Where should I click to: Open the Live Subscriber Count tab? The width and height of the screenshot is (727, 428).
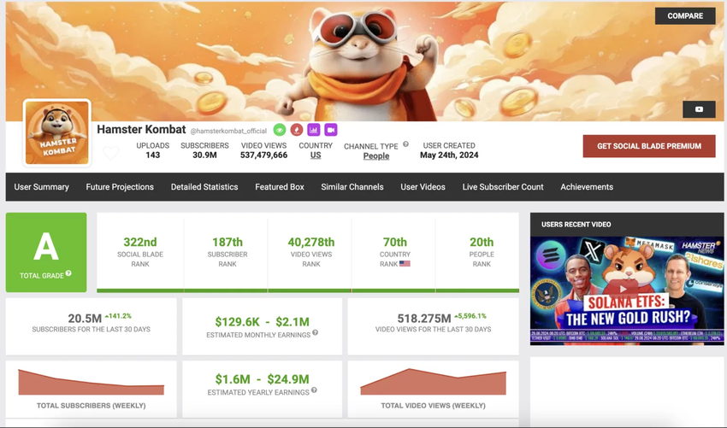[x=503, y=187]
